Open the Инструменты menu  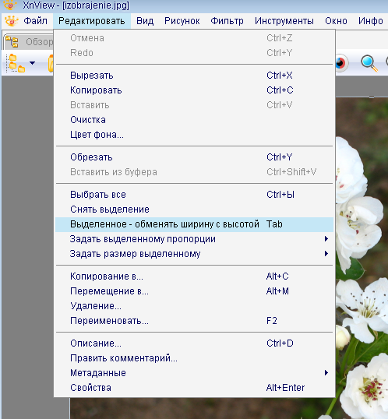coord(284,21)
